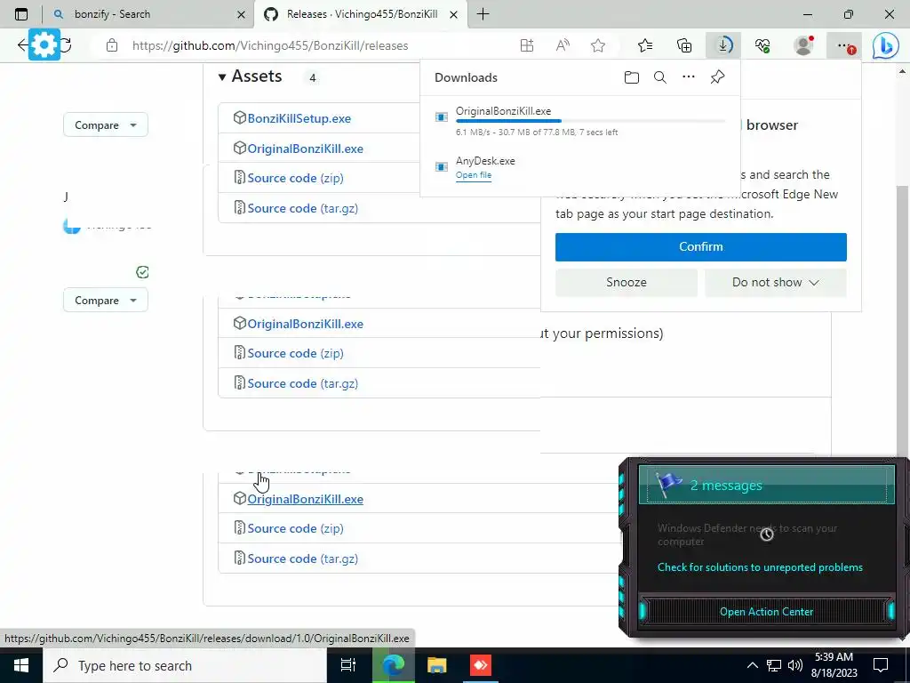Screen dimensions: 910x683
Task: Open Browser essentials heart icon
Action: coord(762,45)
